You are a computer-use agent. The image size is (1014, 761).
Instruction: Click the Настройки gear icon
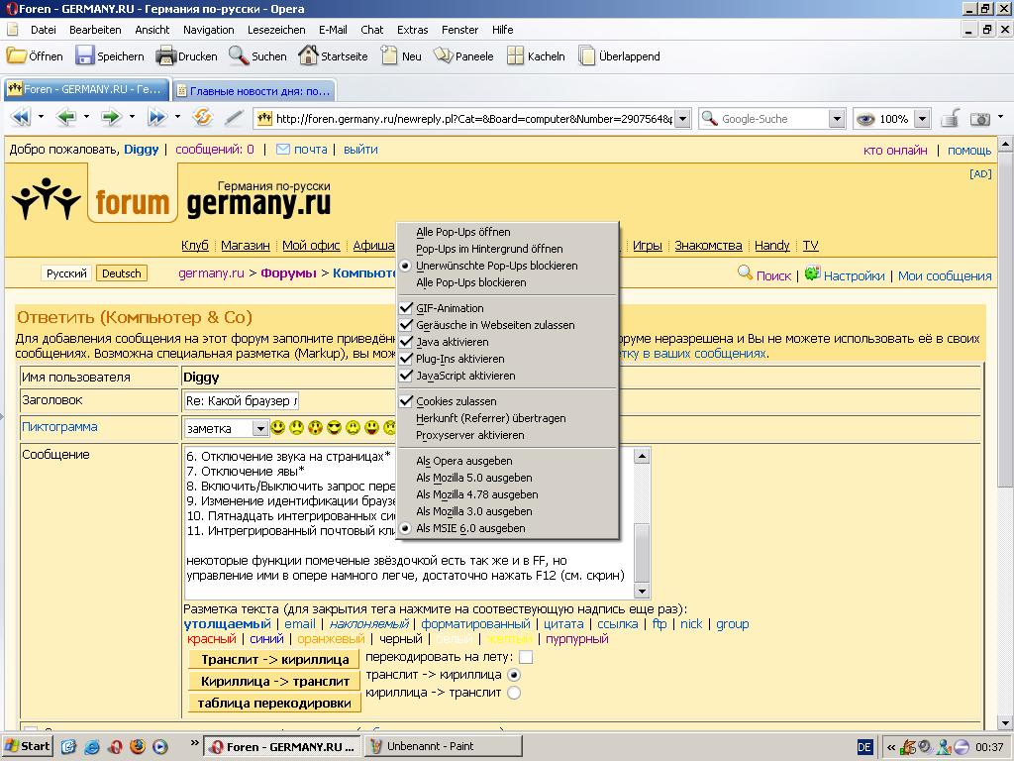[812, 273]
